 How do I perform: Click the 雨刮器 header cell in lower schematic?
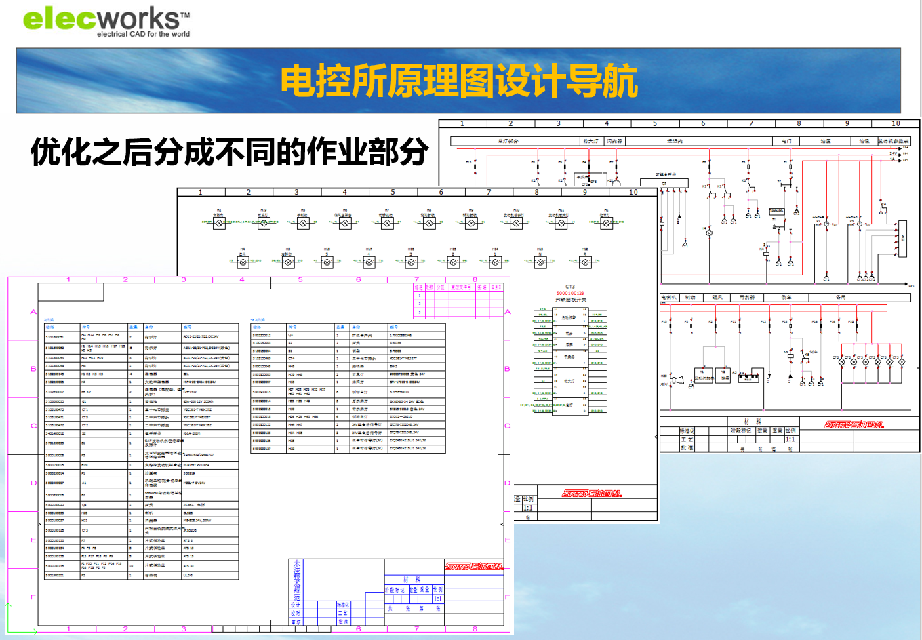click(x=746, y=297)
